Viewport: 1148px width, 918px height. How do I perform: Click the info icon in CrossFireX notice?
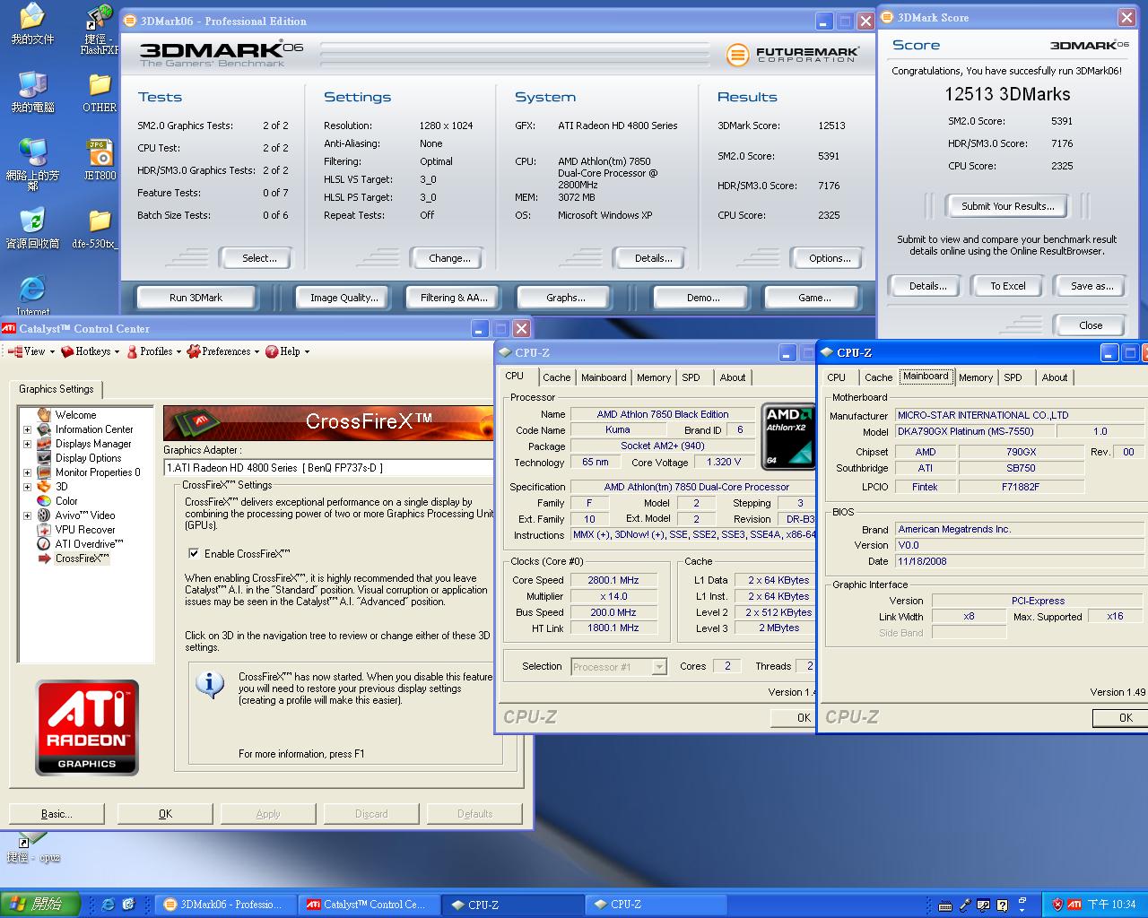tap(210, 684)
